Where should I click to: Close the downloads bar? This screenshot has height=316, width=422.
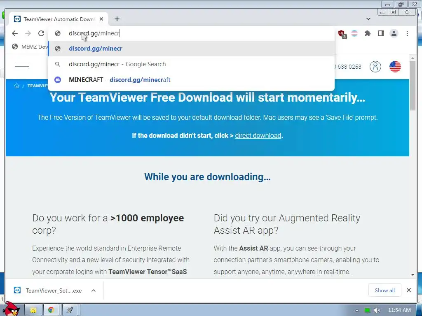[x=408, y=290]
